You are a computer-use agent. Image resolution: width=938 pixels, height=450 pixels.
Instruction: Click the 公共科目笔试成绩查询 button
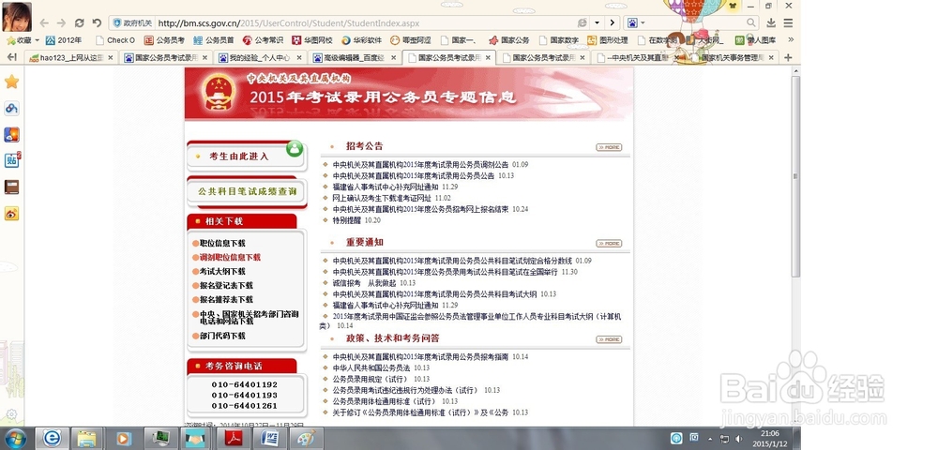tap(247, 192)
